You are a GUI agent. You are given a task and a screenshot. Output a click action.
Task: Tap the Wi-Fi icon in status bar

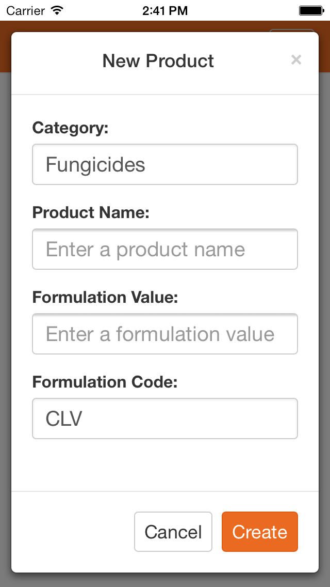57,10
